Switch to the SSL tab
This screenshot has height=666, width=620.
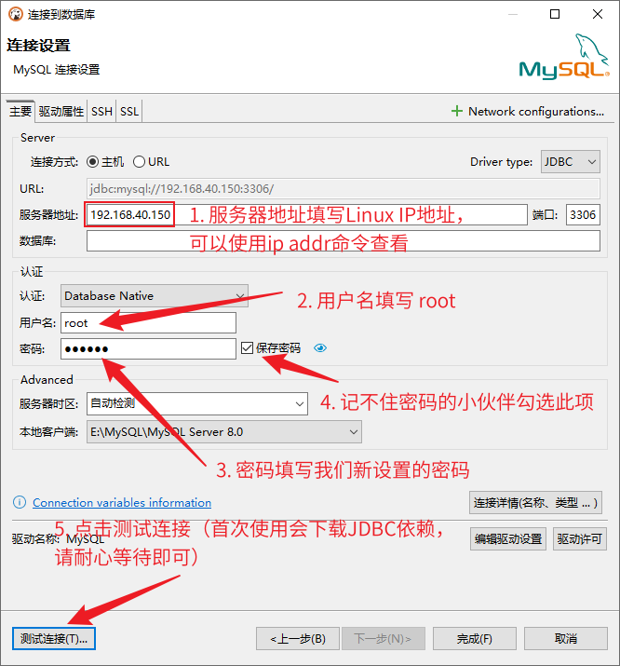point(129,111)
